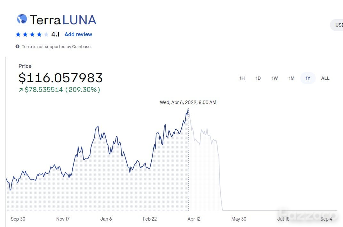Click the info icon beside Coinbase notice
343x227 pixels.
tap(18, 46)
